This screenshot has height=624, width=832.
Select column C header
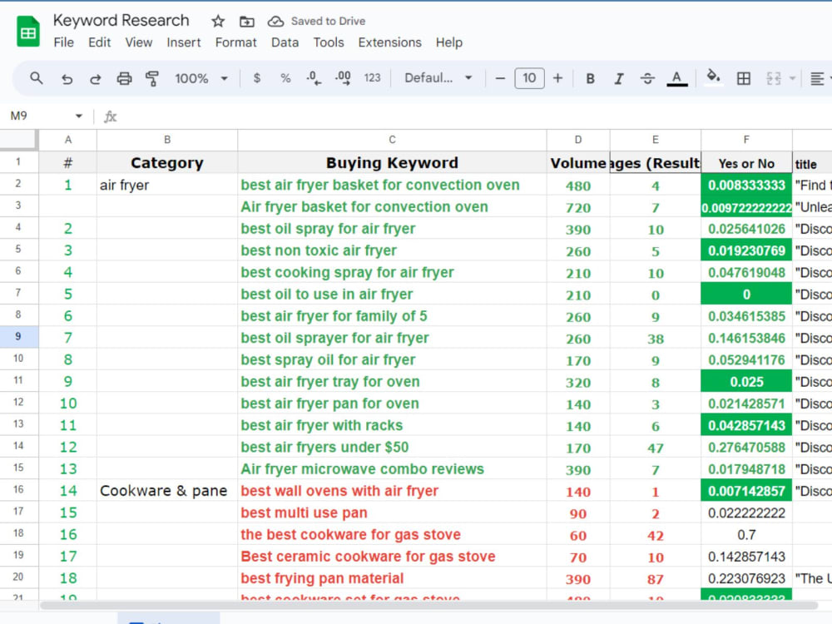[x=392, y=140]
